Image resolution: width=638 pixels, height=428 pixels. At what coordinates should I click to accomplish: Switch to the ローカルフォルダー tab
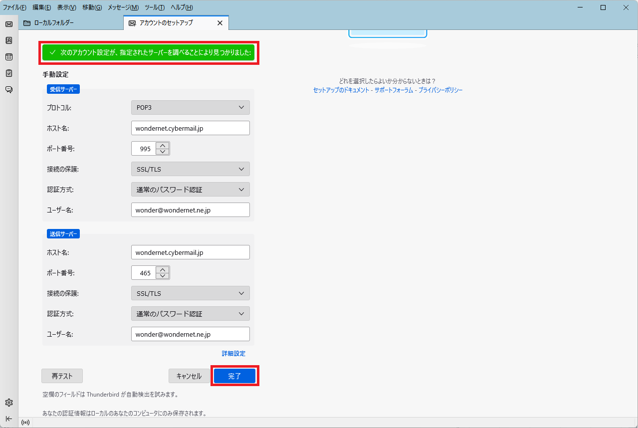71,23
